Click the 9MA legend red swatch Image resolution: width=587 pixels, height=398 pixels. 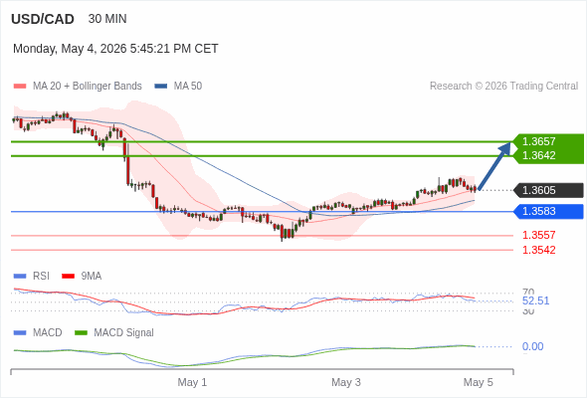click(68, 277)
